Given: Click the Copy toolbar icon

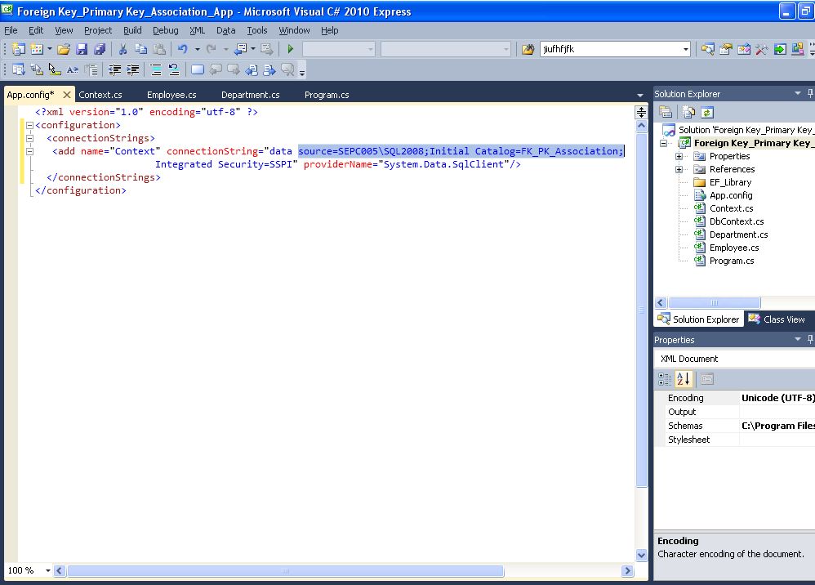Looking at the screenshot, I should [x=140, y=49].
